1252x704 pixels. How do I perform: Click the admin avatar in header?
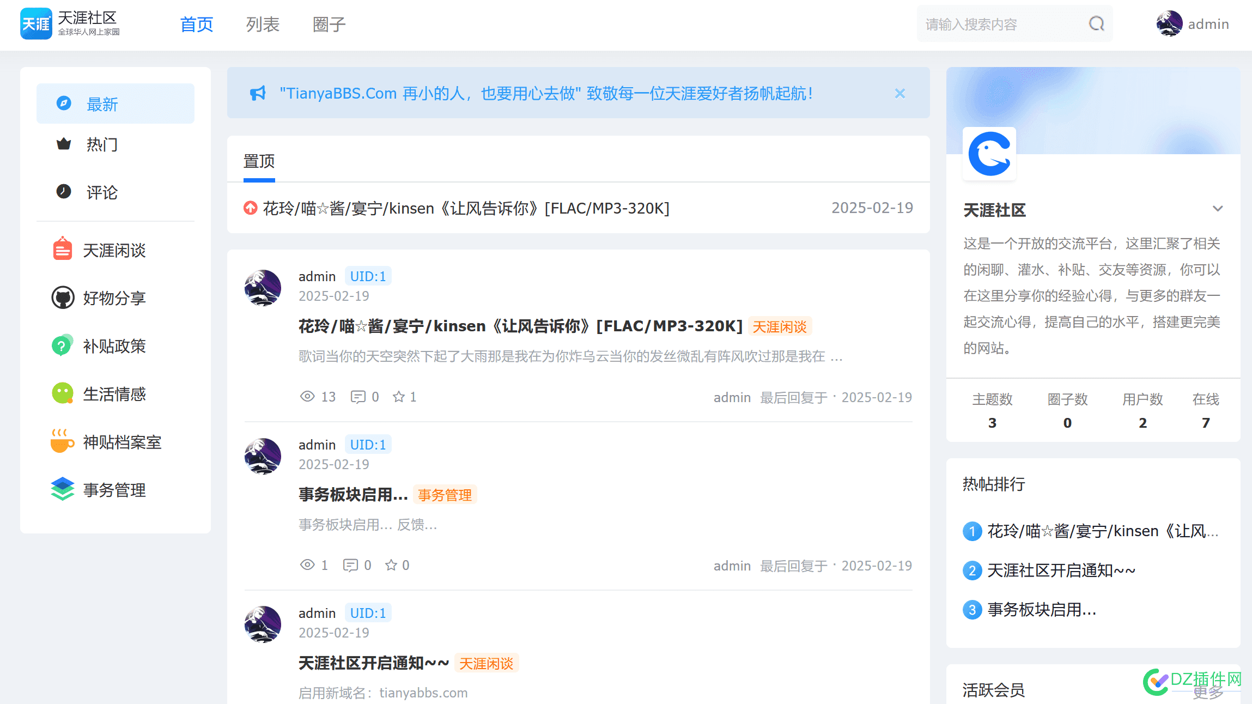click(x=1169, y=24)
